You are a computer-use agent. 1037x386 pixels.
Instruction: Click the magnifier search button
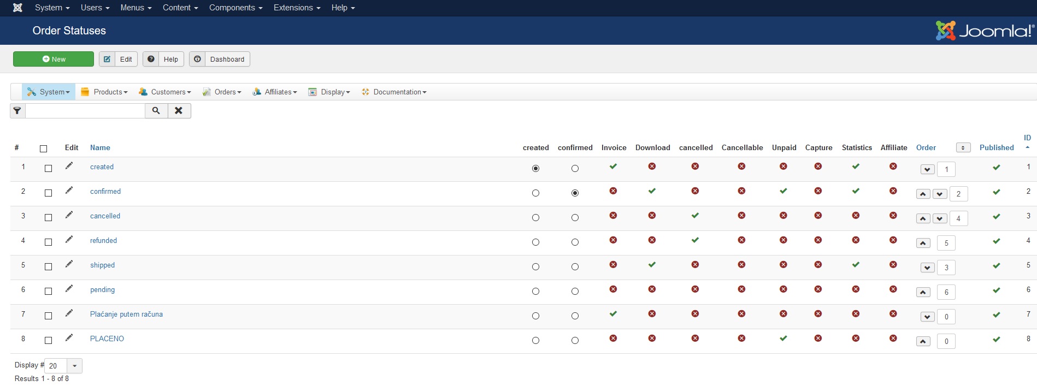point(156,111)
